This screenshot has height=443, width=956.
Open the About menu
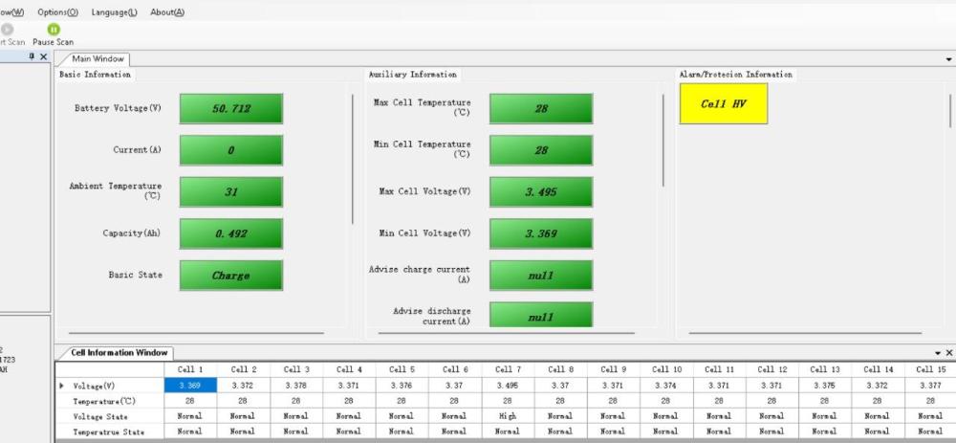[167, 12]
